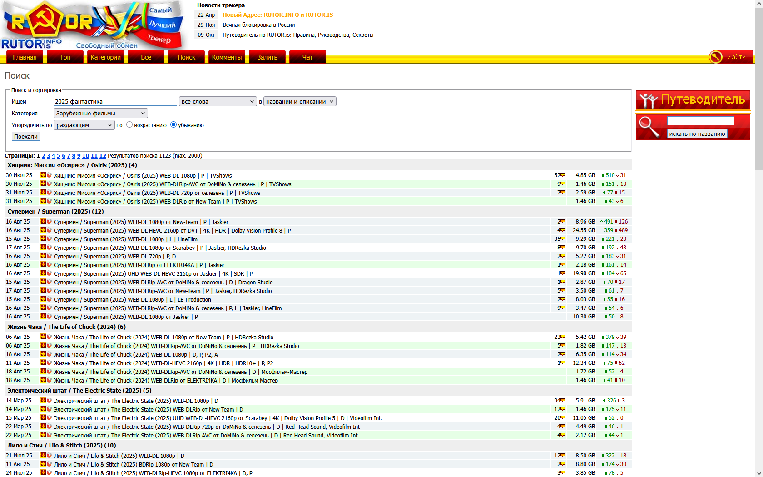Expand the Категория dropdown Зарубежные фильмы
This screenshot has height=477, width=763.
click(x=101, y=113)
